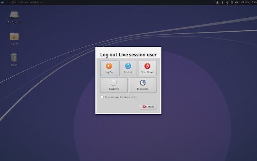
Task: Click the 'Log out Live session user' title
Action: tap(128, 55)
